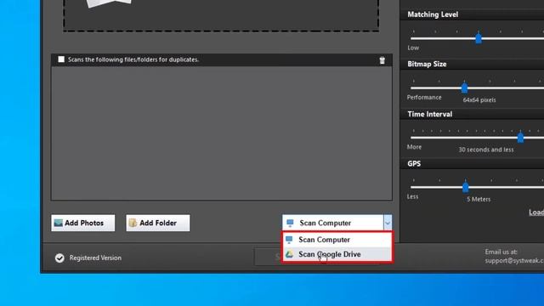Click the Time Interval slider handle
This screenshot has width=544, height=306.
point(520,137)
